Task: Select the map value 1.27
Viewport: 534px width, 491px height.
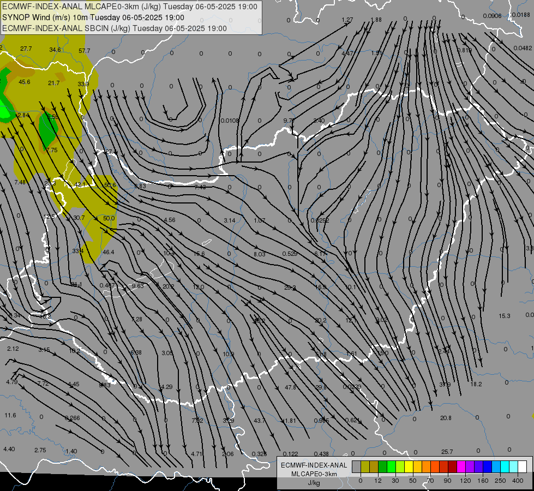Action: [347, 20]
